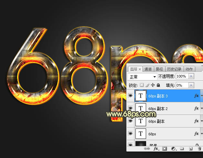Screen dimensions: 203x158
Task: Create new fill or adjustment layer
Action: (174, 149)
